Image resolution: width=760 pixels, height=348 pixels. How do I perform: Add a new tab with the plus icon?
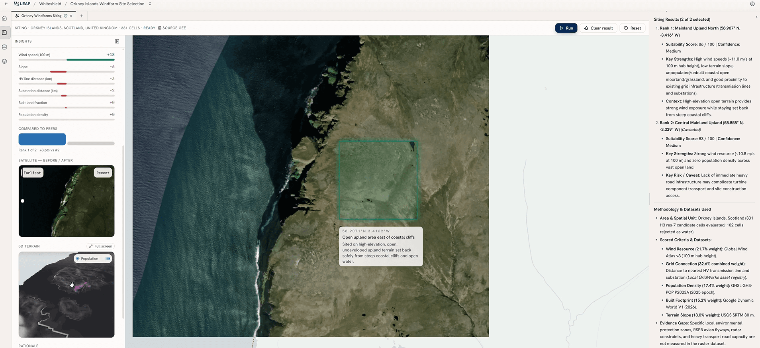[x=82, y=16]
